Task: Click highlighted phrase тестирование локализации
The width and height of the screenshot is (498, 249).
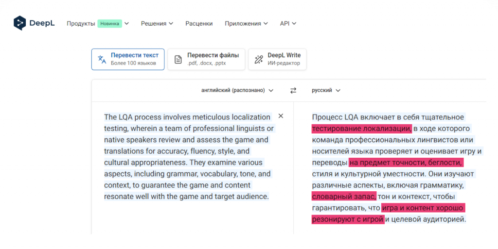Action: coord(361,129)
